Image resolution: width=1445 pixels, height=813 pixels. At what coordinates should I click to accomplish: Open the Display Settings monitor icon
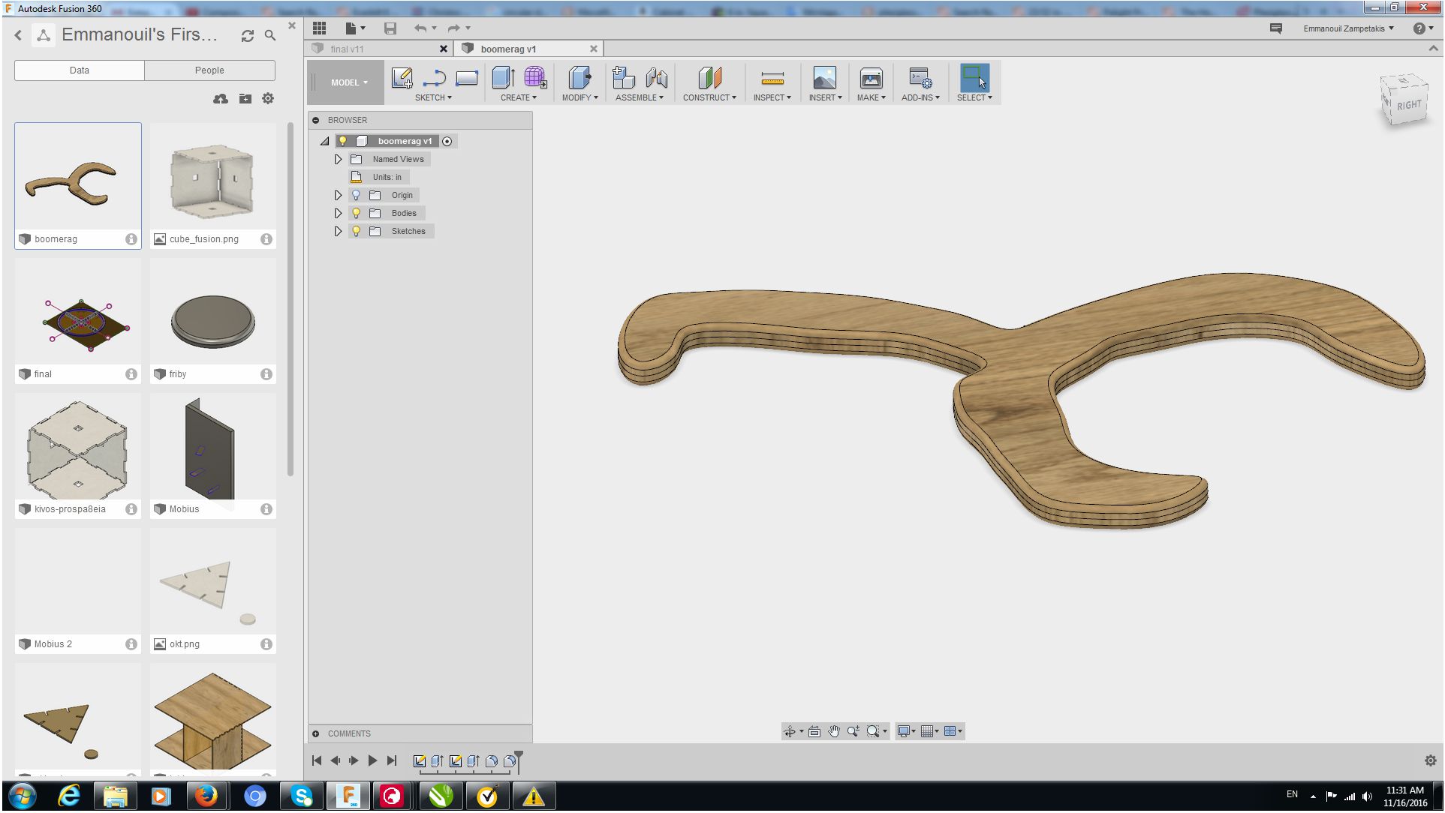click(904, 731)
